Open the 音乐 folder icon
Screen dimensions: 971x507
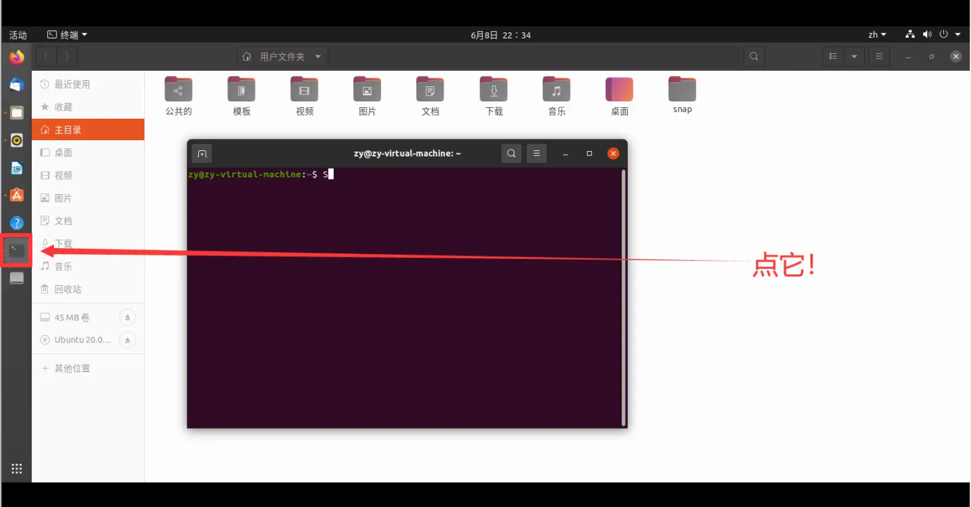pyautogui.click(x=556, y=96)
